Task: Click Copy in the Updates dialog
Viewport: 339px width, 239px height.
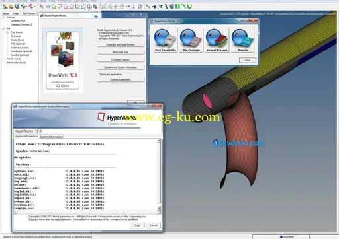Action: 137,226
